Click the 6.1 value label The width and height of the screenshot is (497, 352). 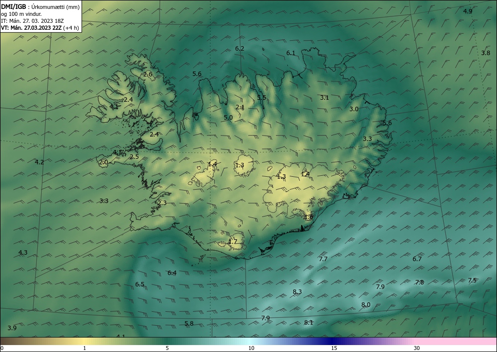[291, 53]
